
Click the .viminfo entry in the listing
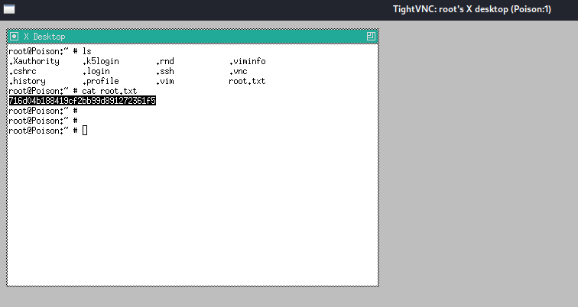coord(248,61)
